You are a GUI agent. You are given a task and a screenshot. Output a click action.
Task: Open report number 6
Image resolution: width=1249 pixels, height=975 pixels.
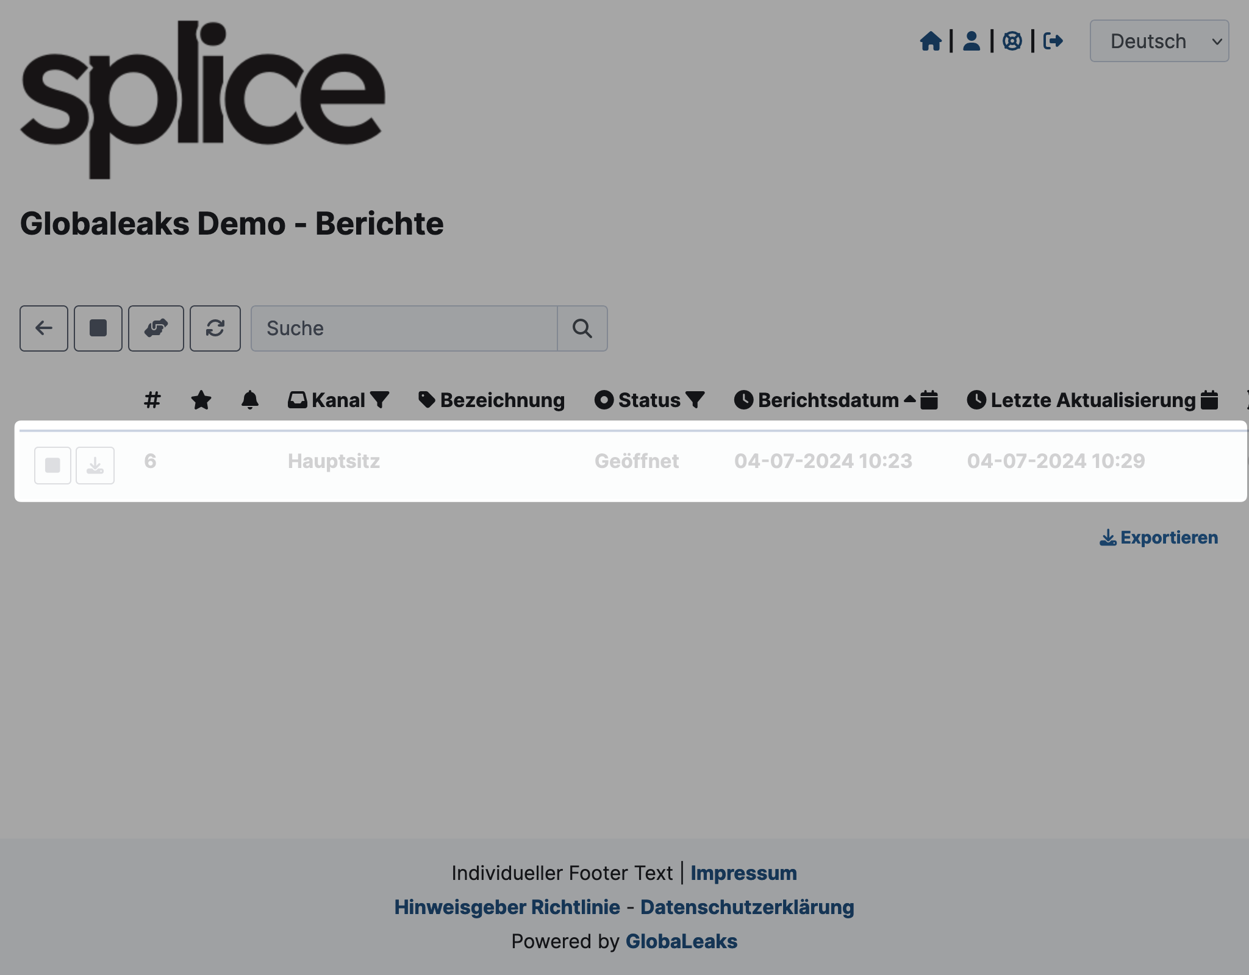tap(151, 461)
